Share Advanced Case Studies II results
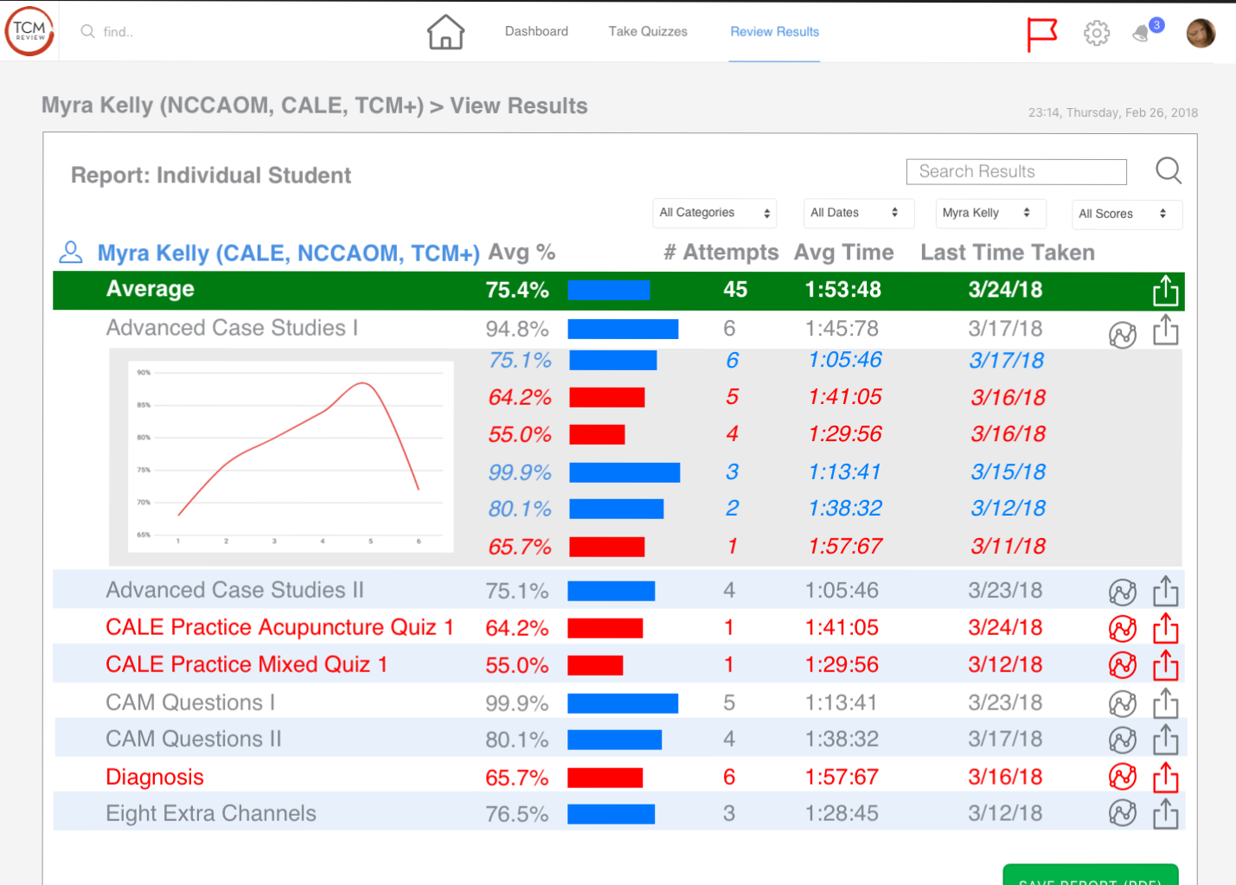 pyautogui.click(x=1165, y=591)
